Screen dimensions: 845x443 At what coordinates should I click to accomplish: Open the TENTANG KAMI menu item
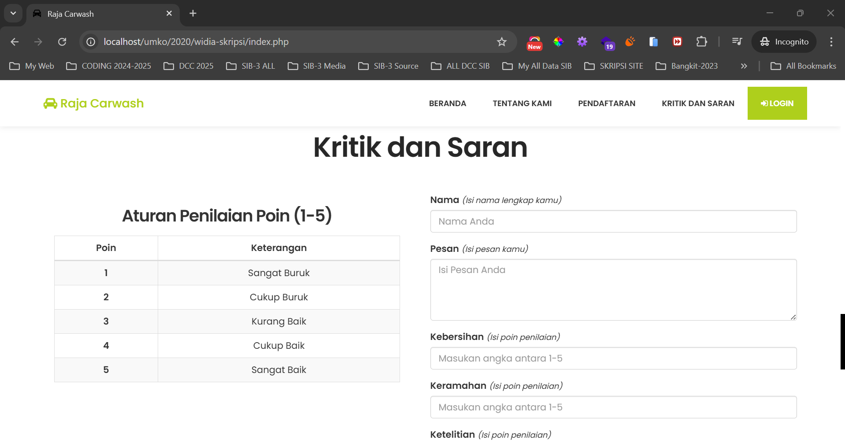pos(522,103)
